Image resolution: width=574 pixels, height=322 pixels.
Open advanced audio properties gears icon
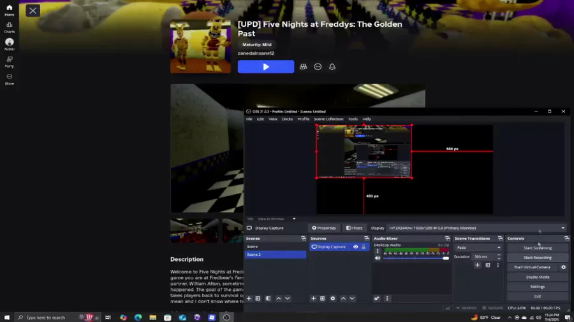pos(377,298)
